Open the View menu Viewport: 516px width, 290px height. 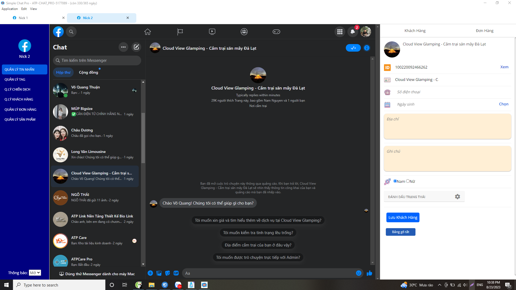34,9
